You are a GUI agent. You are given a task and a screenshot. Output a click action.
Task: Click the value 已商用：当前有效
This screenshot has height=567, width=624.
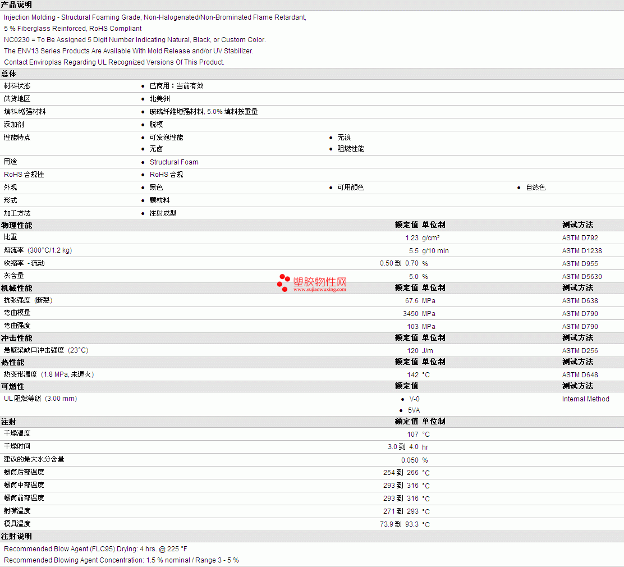coord(176,86)
